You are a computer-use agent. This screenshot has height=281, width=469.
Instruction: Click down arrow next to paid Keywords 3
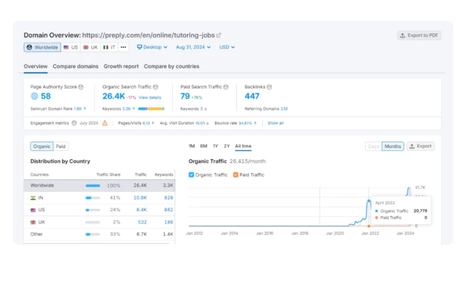tap(206, 109)
